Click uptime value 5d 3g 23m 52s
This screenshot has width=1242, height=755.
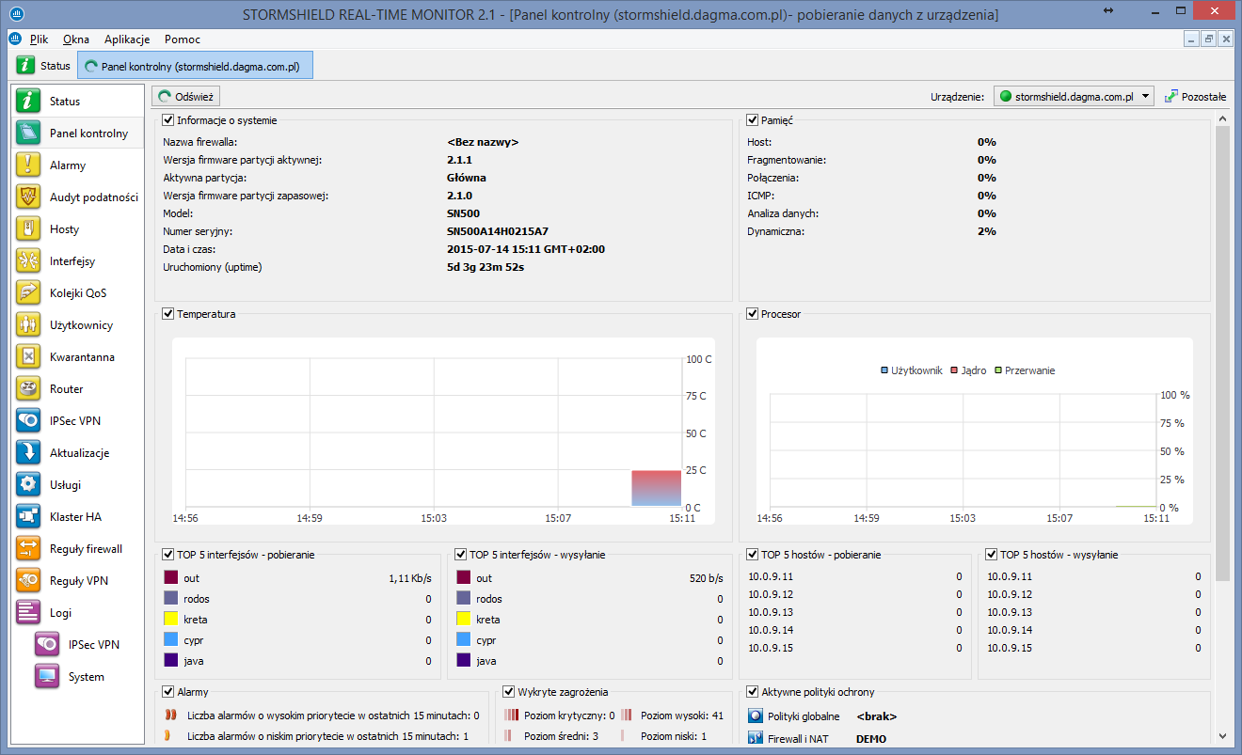point(485,267)
